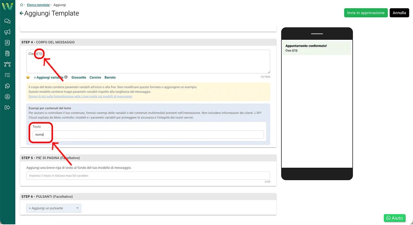413x225 pixels.
Task: Open the templates document sidebar icon
Action: coord(7,54)
